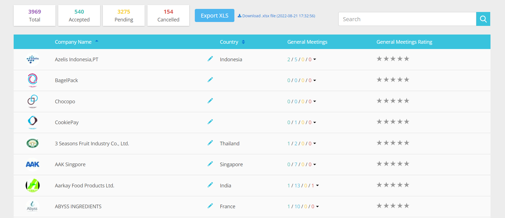Open the Aarkay logo thumbnail
This screenshot has width=505, height=218.
point(33,185)
